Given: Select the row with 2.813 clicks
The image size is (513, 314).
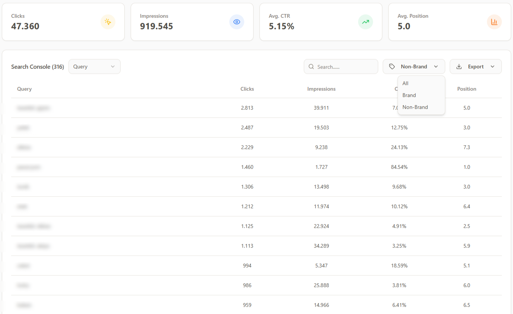Looking at the screenshot, I should click(247, 108).
